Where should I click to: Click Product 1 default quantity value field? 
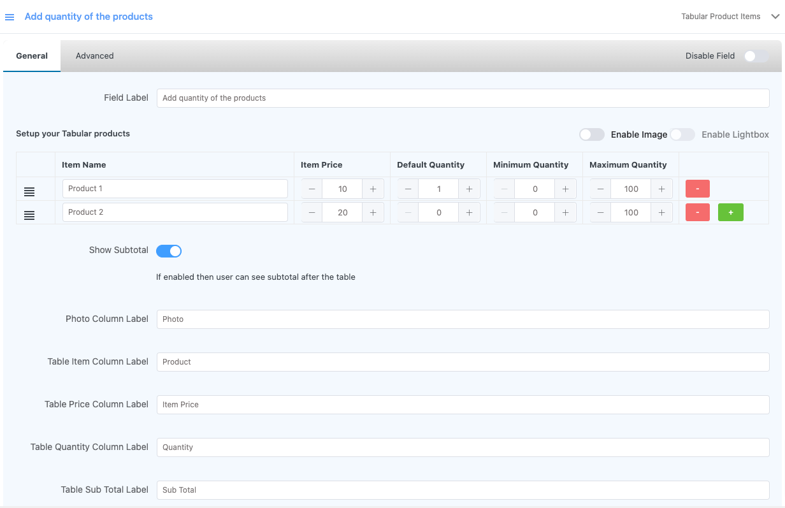coord(438,189)
